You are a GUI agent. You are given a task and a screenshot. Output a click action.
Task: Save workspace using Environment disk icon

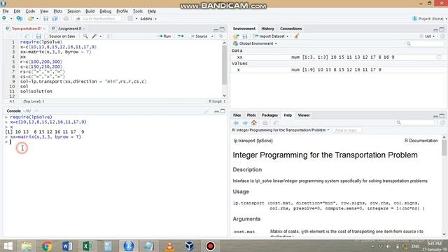point(245,36)
